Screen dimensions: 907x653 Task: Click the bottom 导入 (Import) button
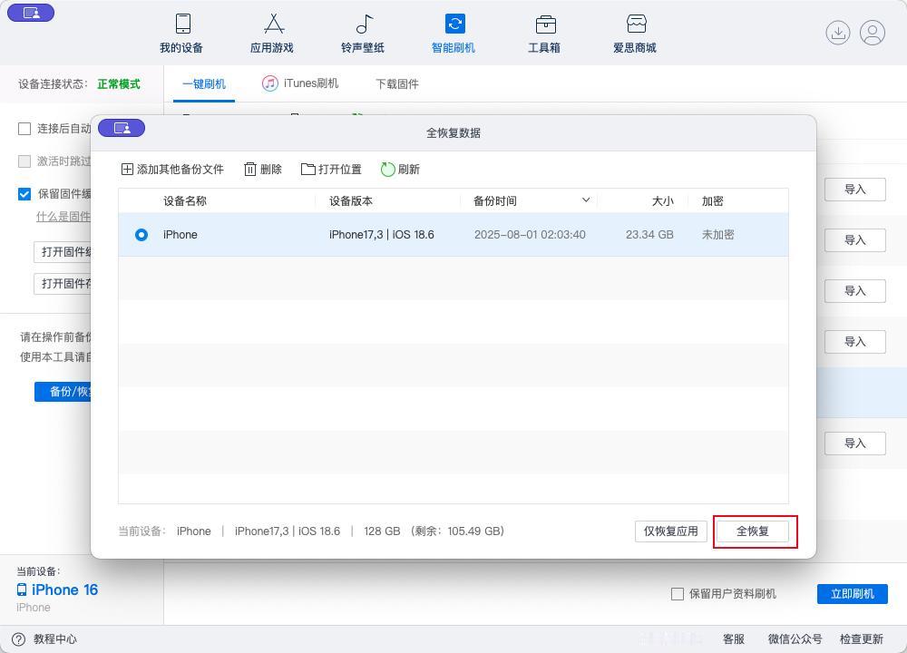point(855,443)
